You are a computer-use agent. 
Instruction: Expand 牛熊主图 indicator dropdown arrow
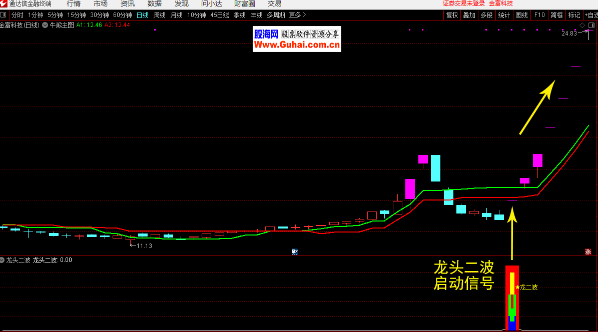(x=46, y=24)
